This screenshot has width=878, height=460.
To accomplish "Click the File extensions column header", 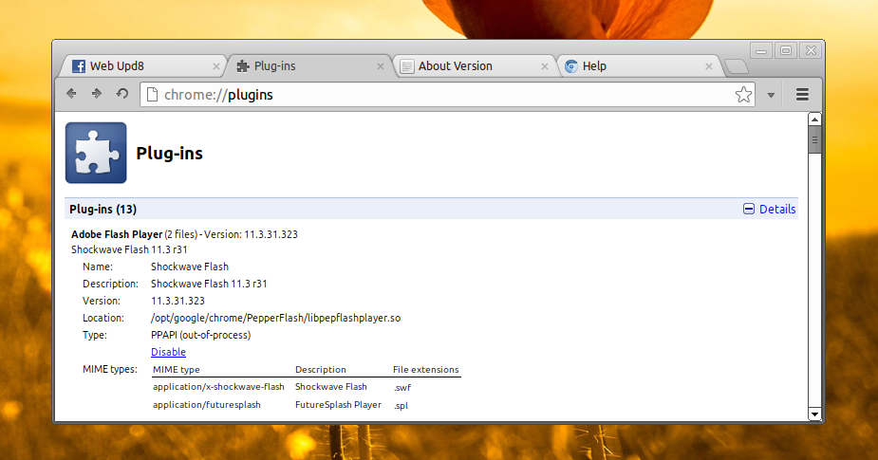I will 425,369.
